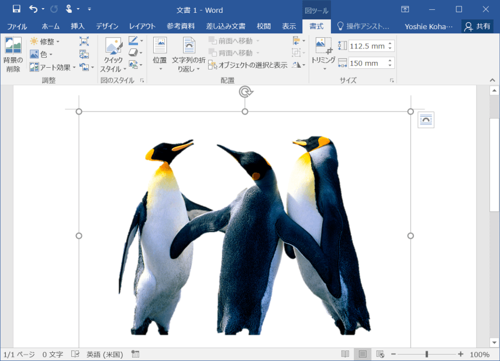Switch to Read Mode in the status bar
Screen dimensions: 500x361
click(344, 354)
